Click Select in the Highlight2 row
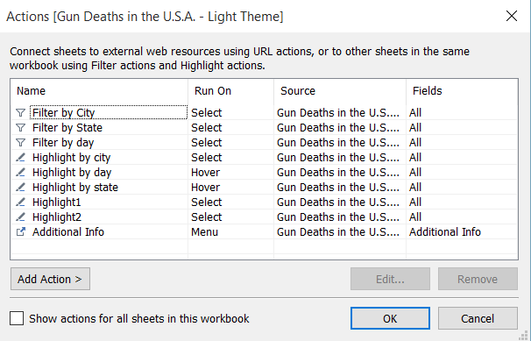The image size is (531, 341). pos(207,217)
